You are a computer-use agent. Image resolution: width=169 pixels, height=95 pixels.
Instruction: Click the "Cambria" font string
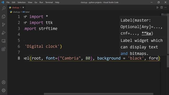pos(70,58)
